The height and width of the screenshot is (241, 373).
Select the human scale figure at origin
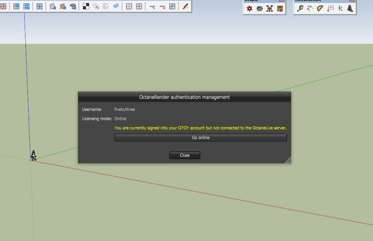[34, 156]
